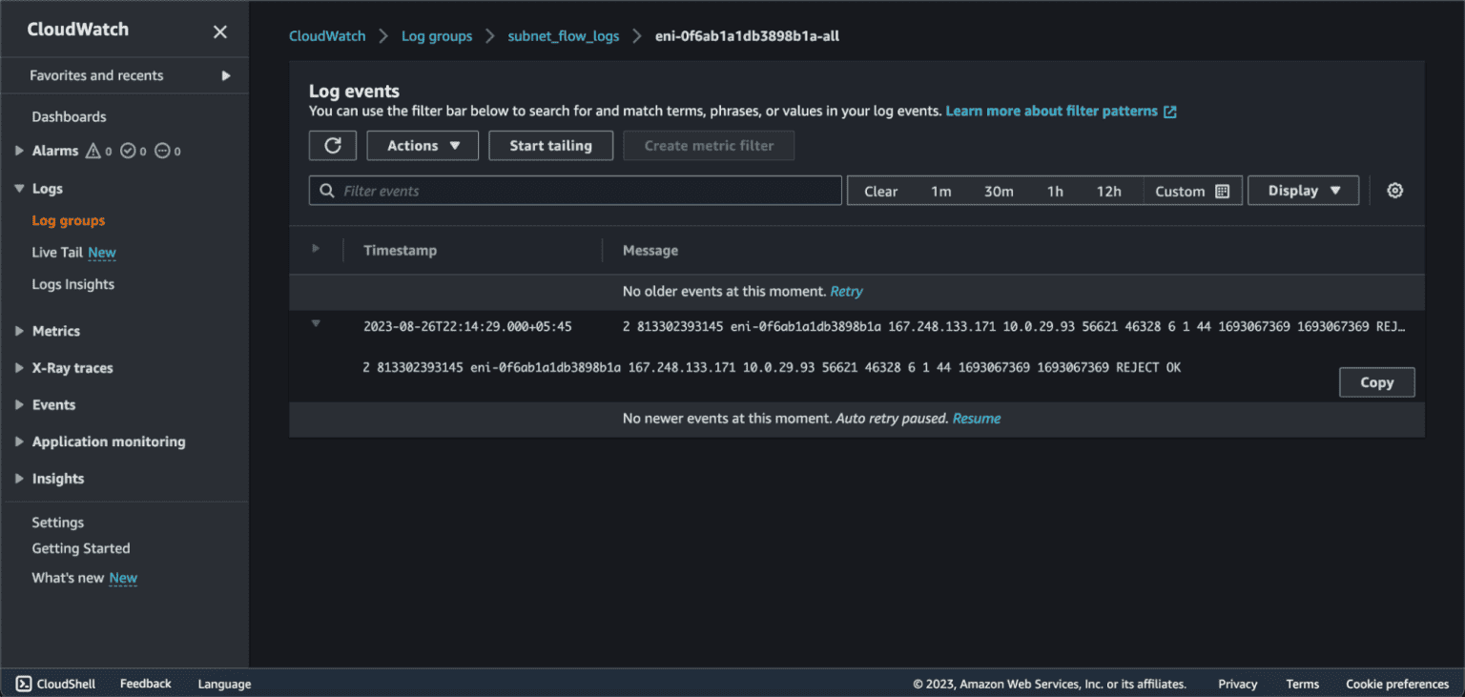Click the magnifier icon in the filter bar
The image size is (1465, 697).
326,191
